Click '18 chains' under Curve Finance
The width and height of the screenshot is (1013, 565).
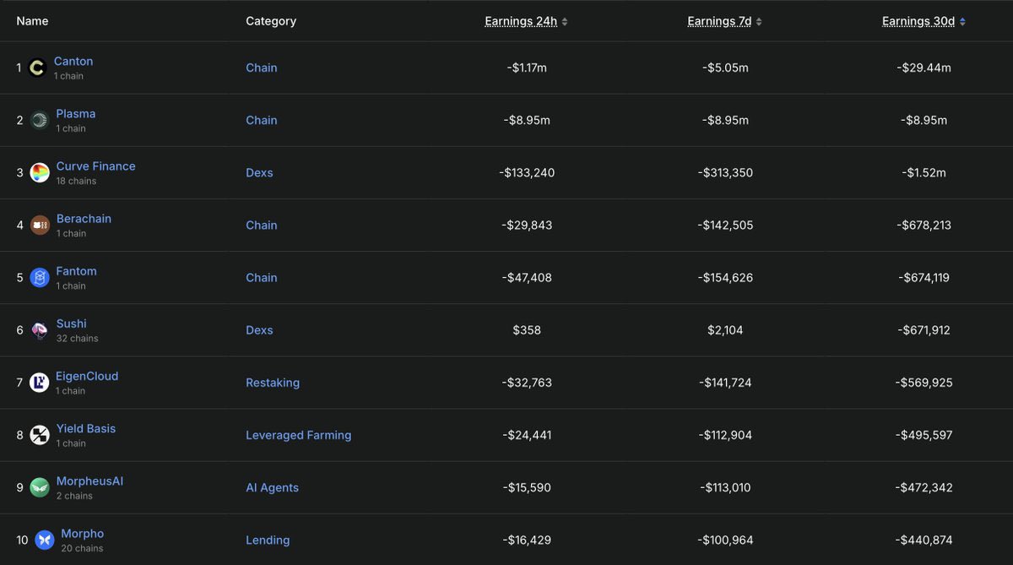pyautogui.click(x=76, y=181)
